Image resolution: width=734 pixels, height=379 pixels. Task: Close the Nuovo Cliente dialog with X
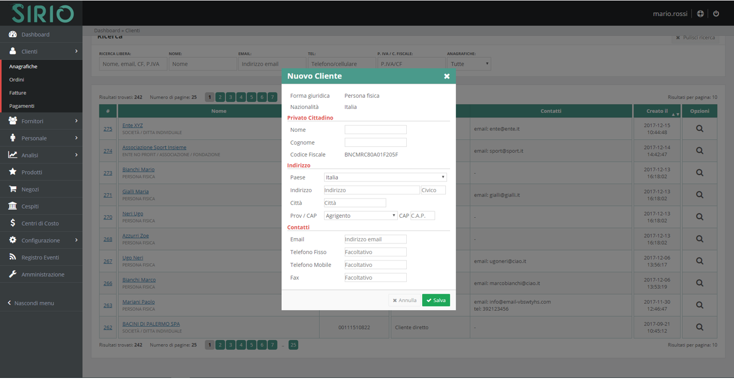point(446,76)
